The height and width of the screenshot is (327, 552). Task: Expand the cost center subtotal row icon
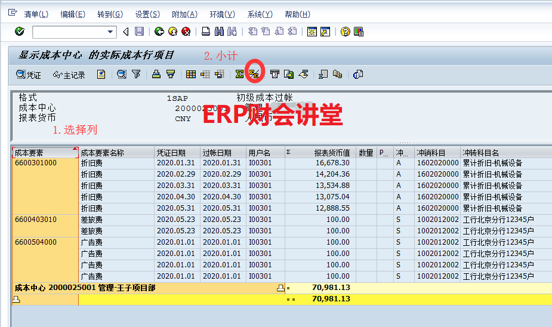[280, 288]
